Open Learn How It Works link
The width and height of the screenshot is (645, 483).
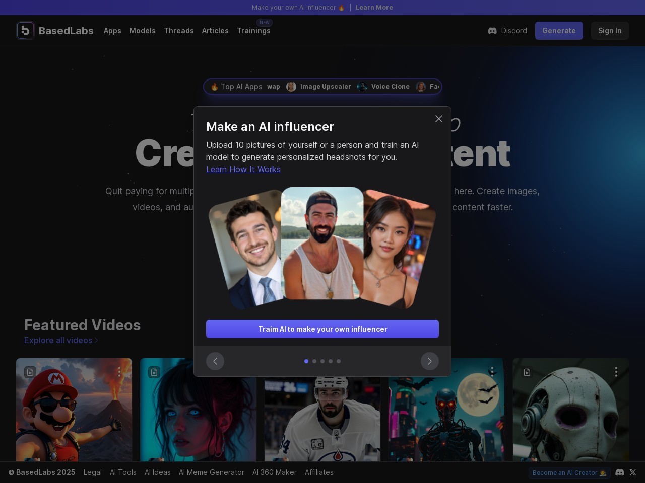pyautogui.click(x=243, y=170)
